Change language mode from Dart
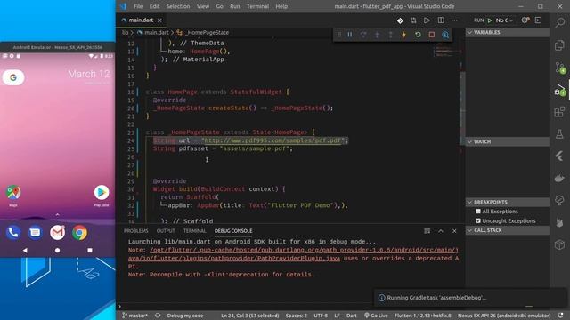The image size is (570, 320). 352,316
